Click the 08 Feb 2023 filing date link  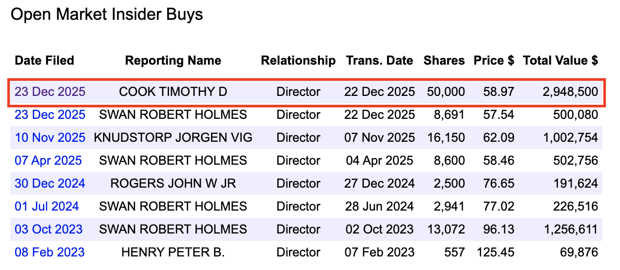pyautogui.click(x=49, y=252)
